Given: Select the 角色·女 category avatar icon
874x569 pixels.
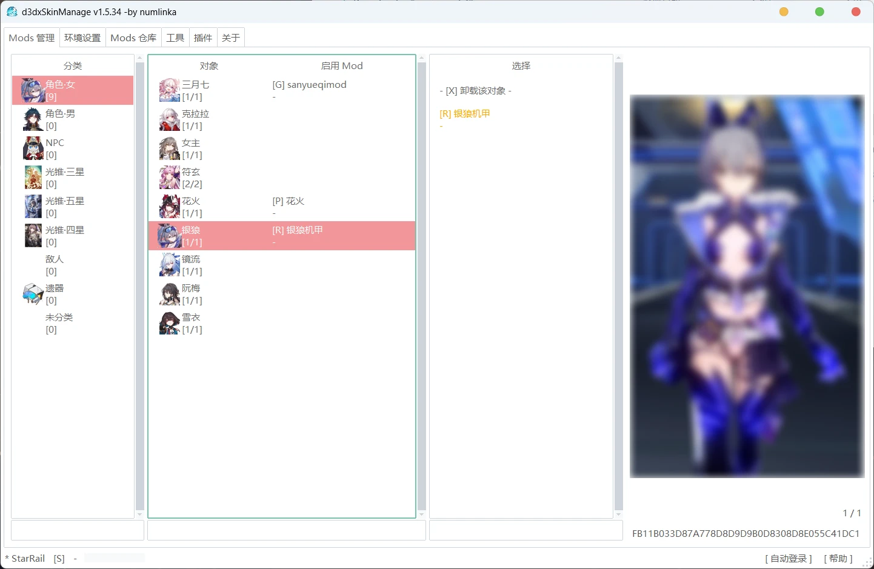Looking at the screenshot, I should 33,90.
